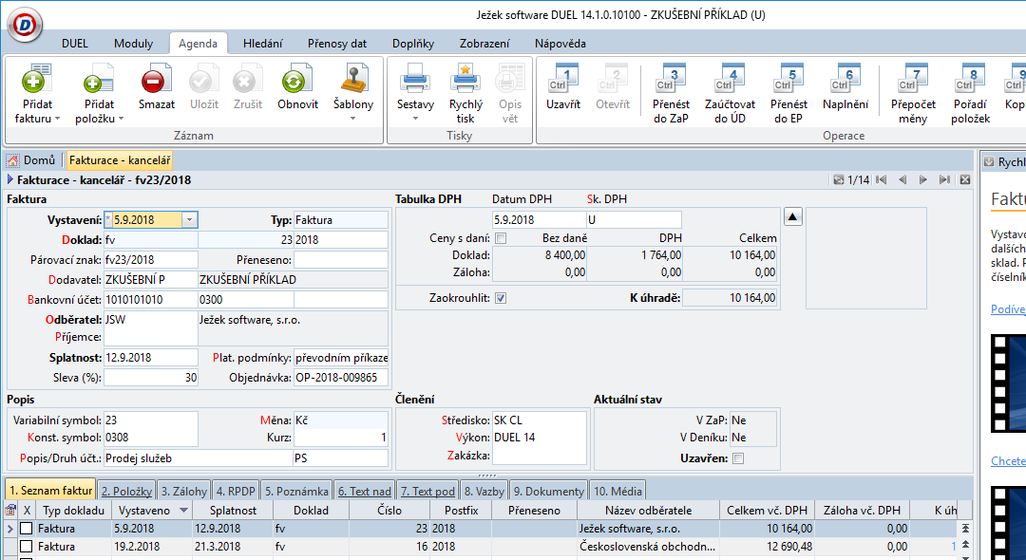Go to first record navigation arrow
The image size is (1026, 560).
point(881,179)
